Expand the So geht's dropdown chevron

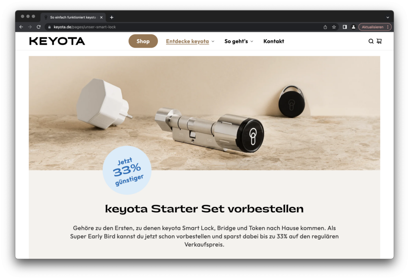click(x=252, y=41)
